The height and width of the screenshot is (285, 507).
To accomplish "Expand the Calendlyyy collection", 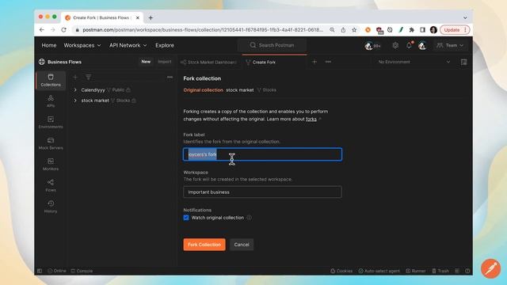I will [x=75, y=89].
